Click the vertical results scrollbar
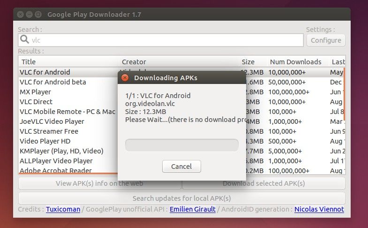This screenshot has height=228, width=368. click(344, 94)
